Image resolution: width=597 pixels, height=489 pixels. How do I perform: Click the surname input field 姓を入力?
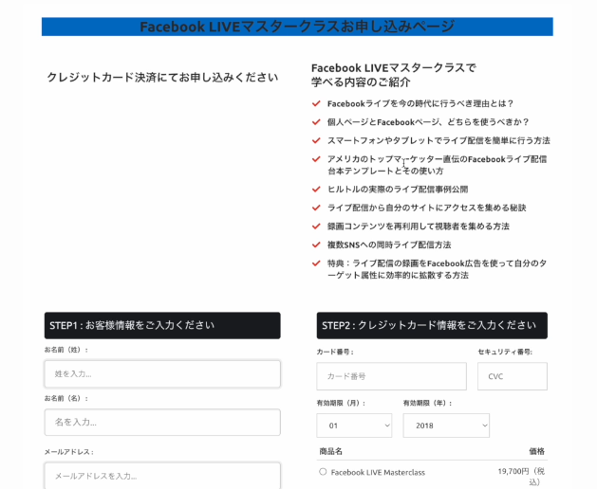[x=162, y=374]
